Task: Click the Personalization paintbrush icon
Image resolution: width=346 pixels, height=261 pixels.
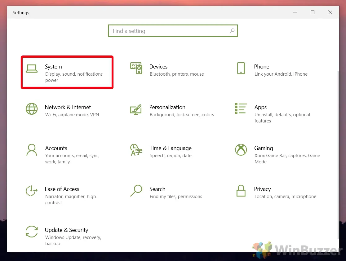Action: coord(136,109)
